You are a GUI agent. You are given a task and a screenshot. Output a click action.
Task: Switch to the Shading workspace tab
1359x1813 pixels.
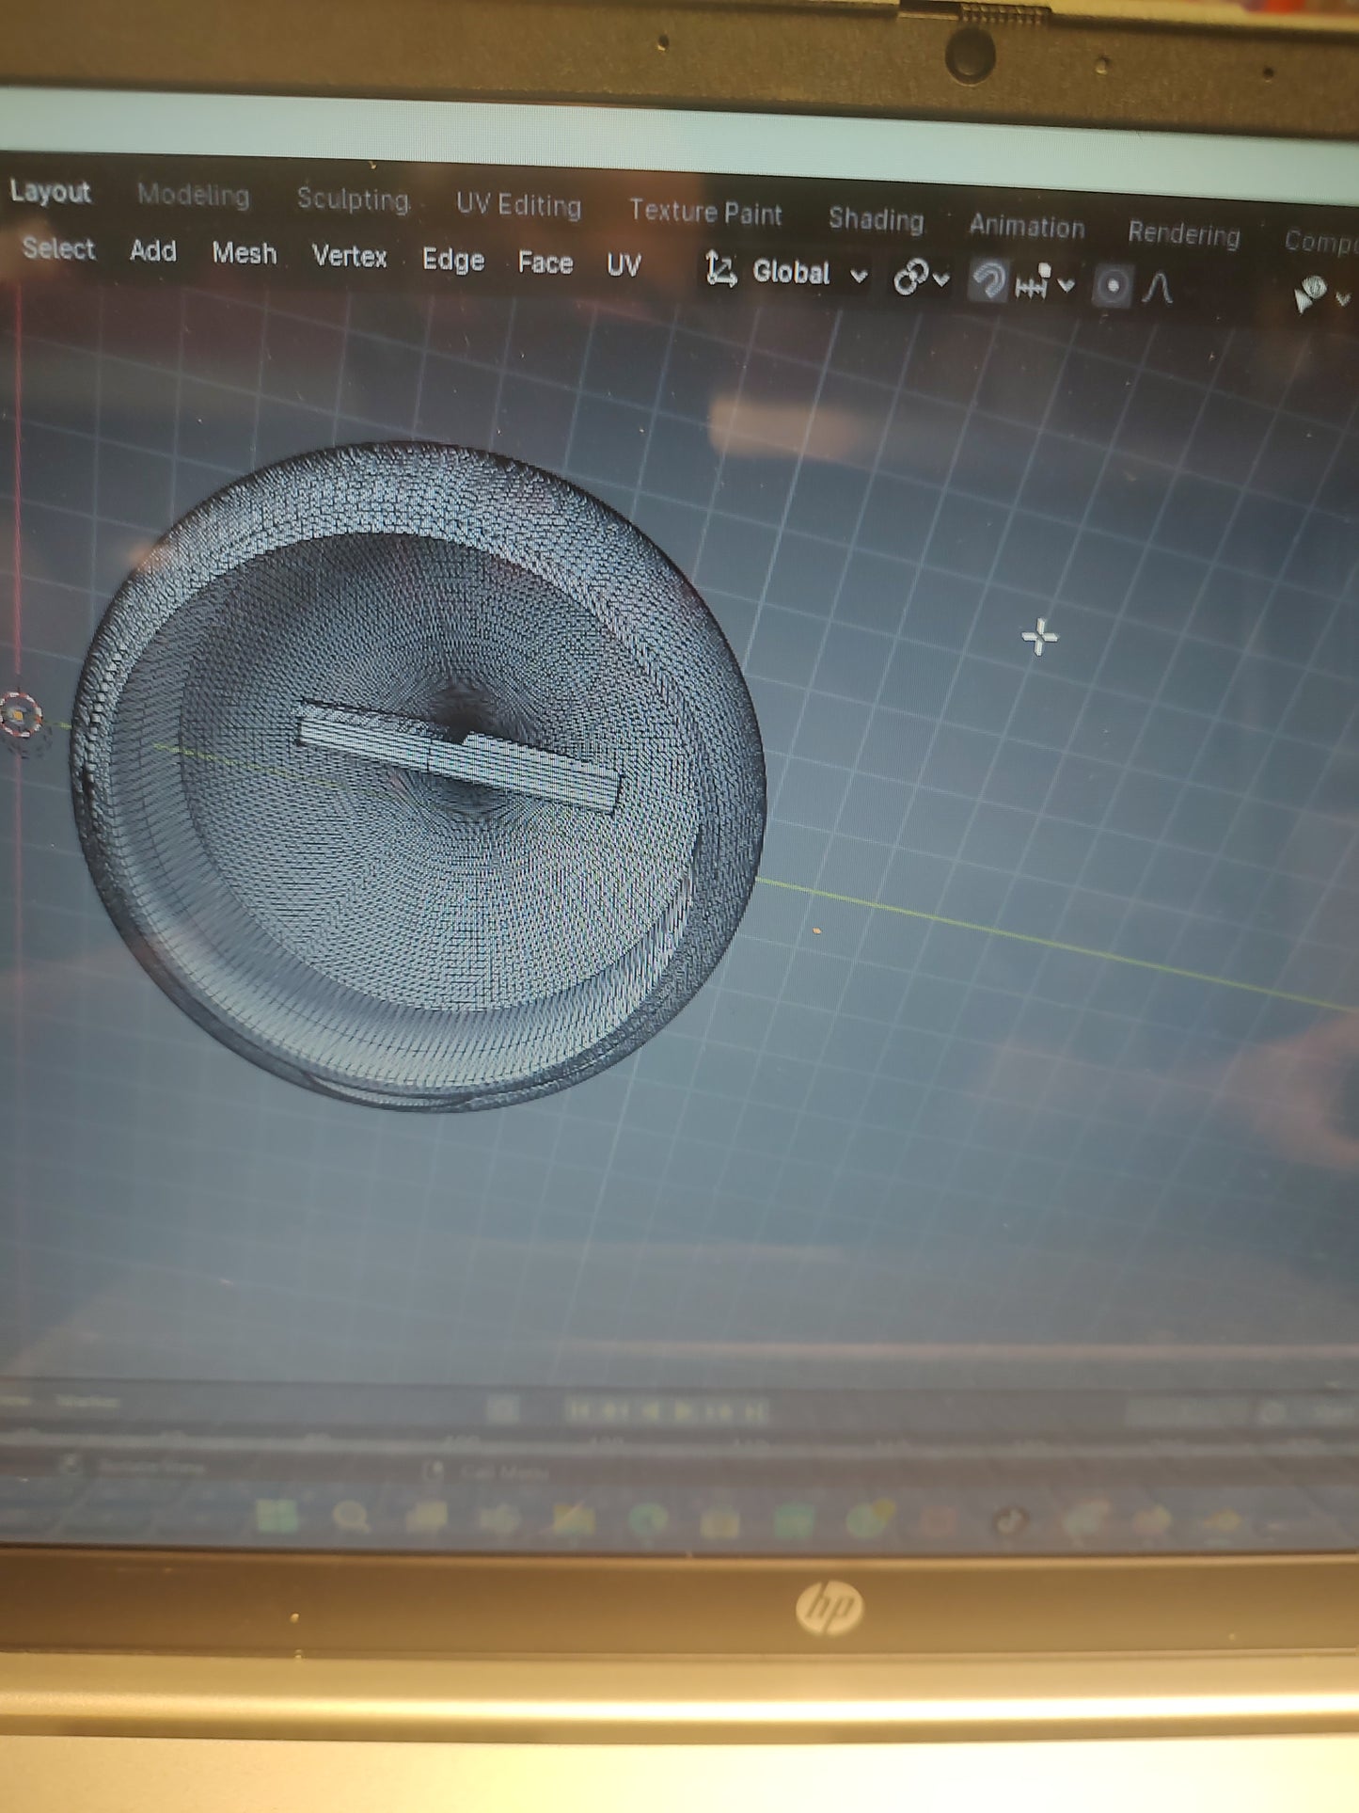click(x=876, y=219)
